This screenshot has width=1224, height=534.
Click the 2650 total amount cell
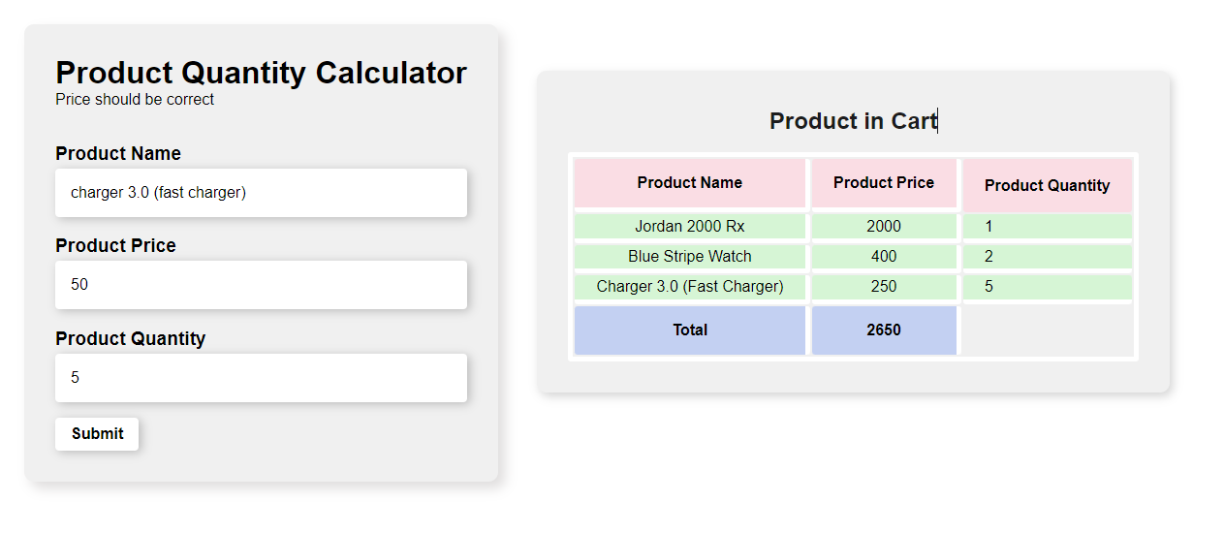pos(883,330)
